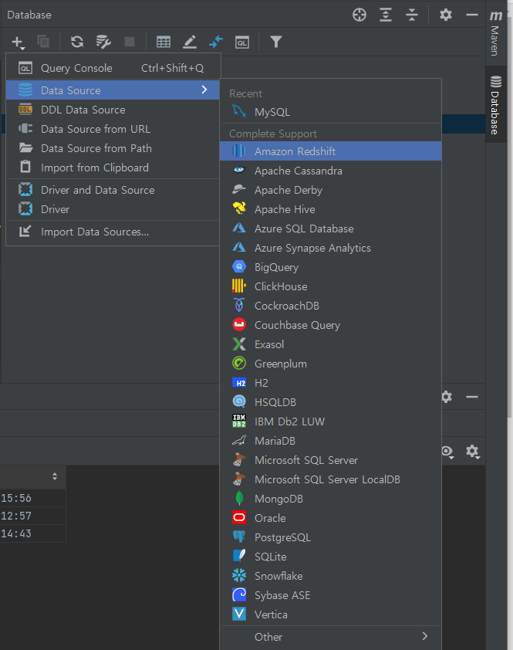Click the Duplicate data source icon
This screenshot has height=650, width=513.
[43, 42]
